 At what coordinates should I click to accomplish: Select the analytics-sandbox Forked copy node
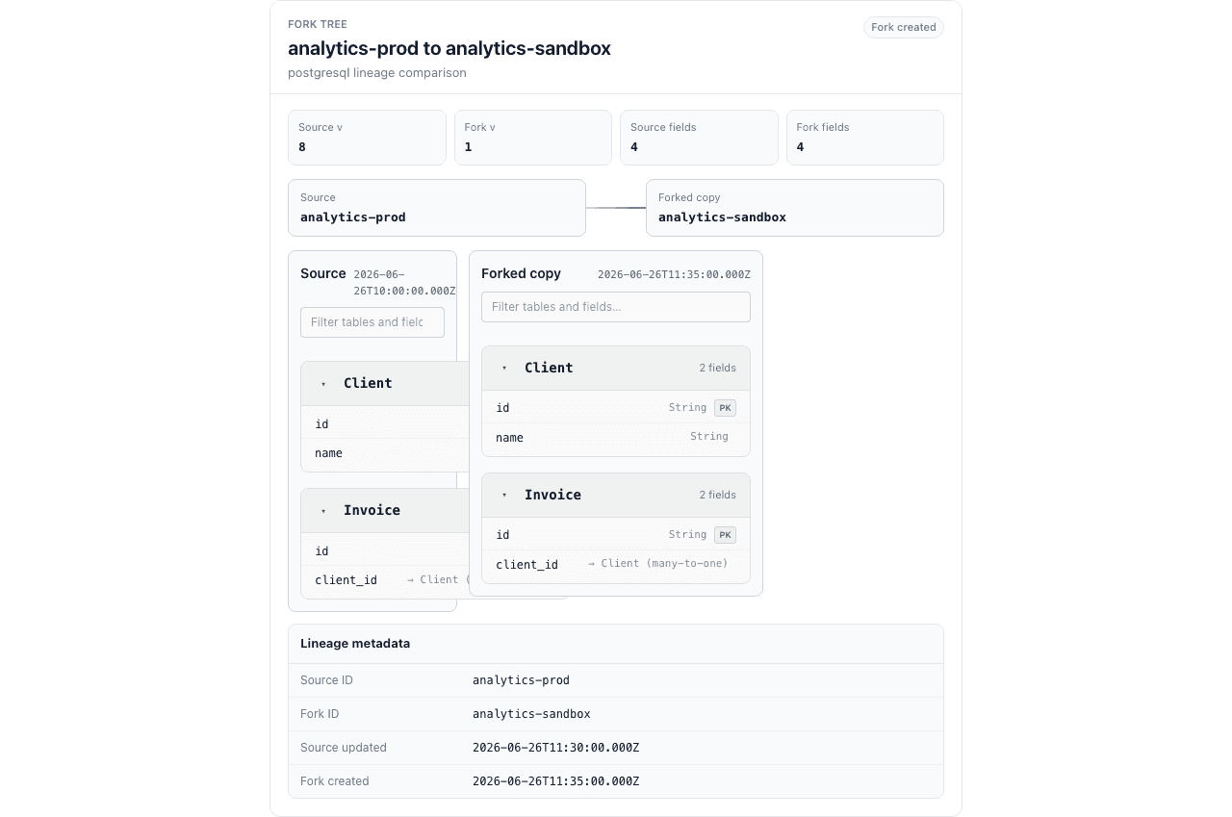(x=795, y=208)
